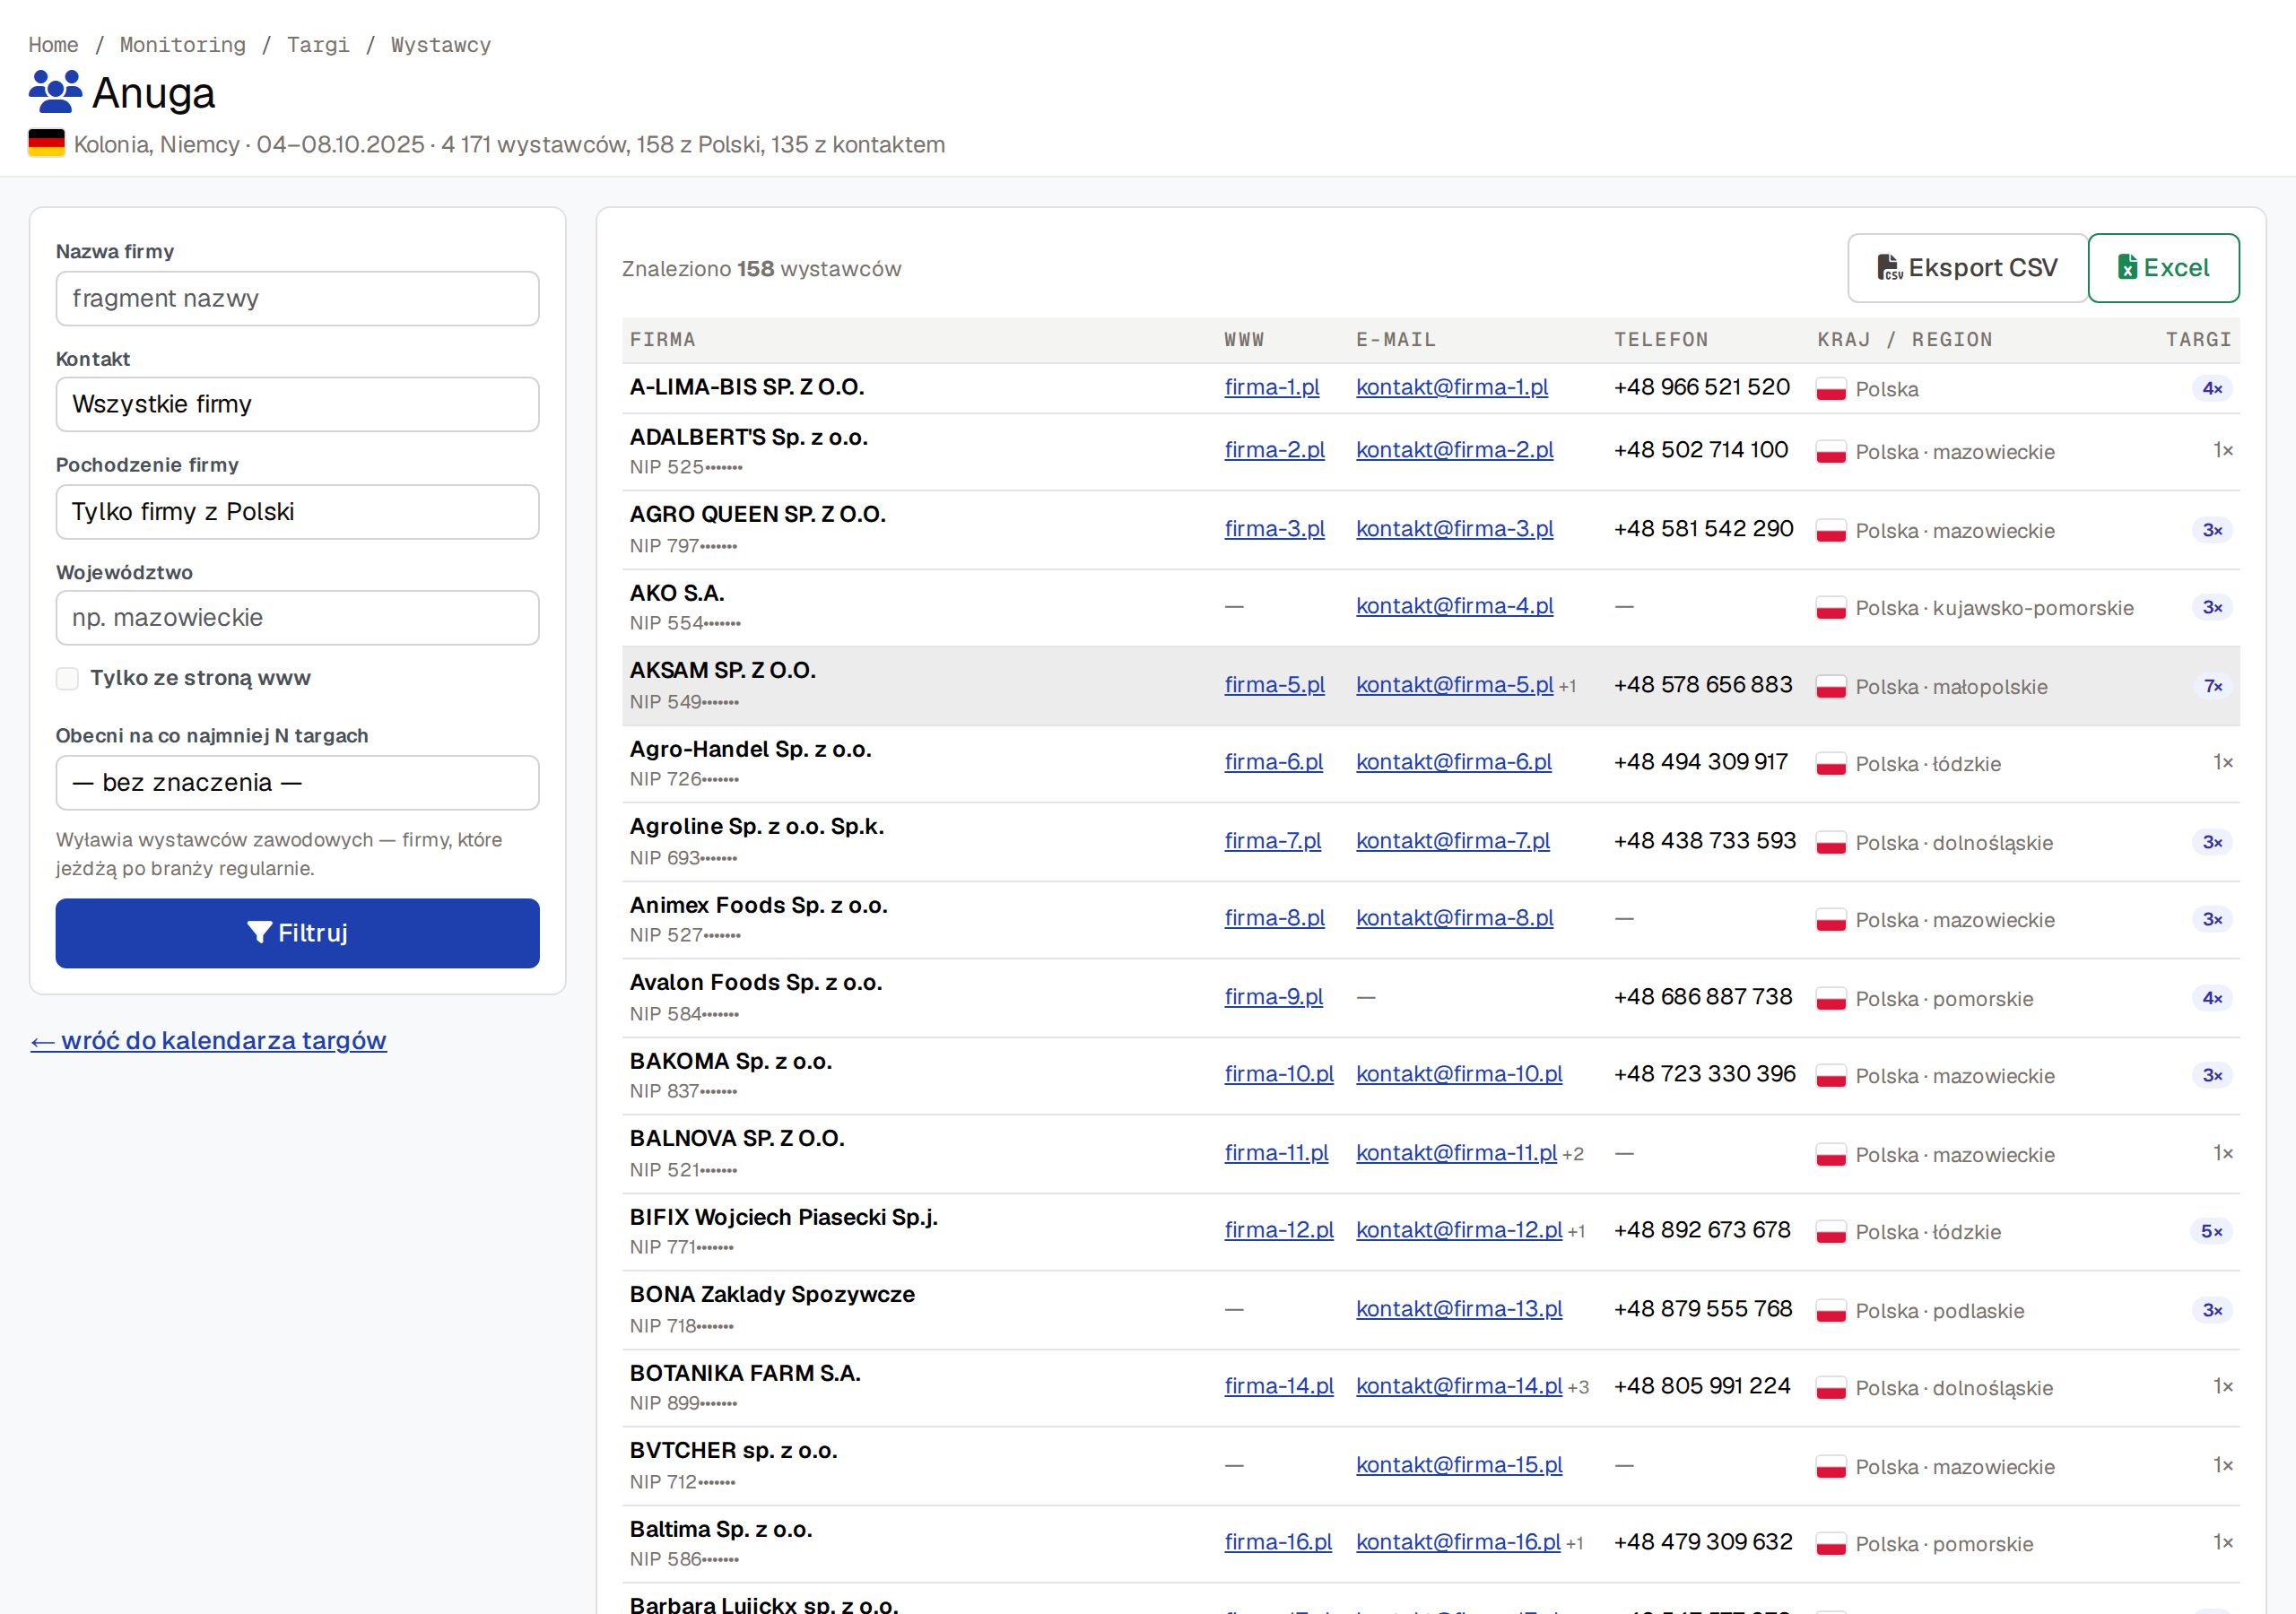
Task: Enable the 'Tylko ze stroną www' checkbox
Action: click(67, 679)
